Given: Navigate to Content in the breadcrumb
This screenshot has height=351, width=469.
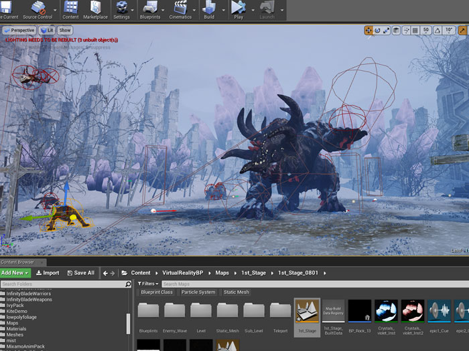Looking at the screenshot, I should 141,273.
